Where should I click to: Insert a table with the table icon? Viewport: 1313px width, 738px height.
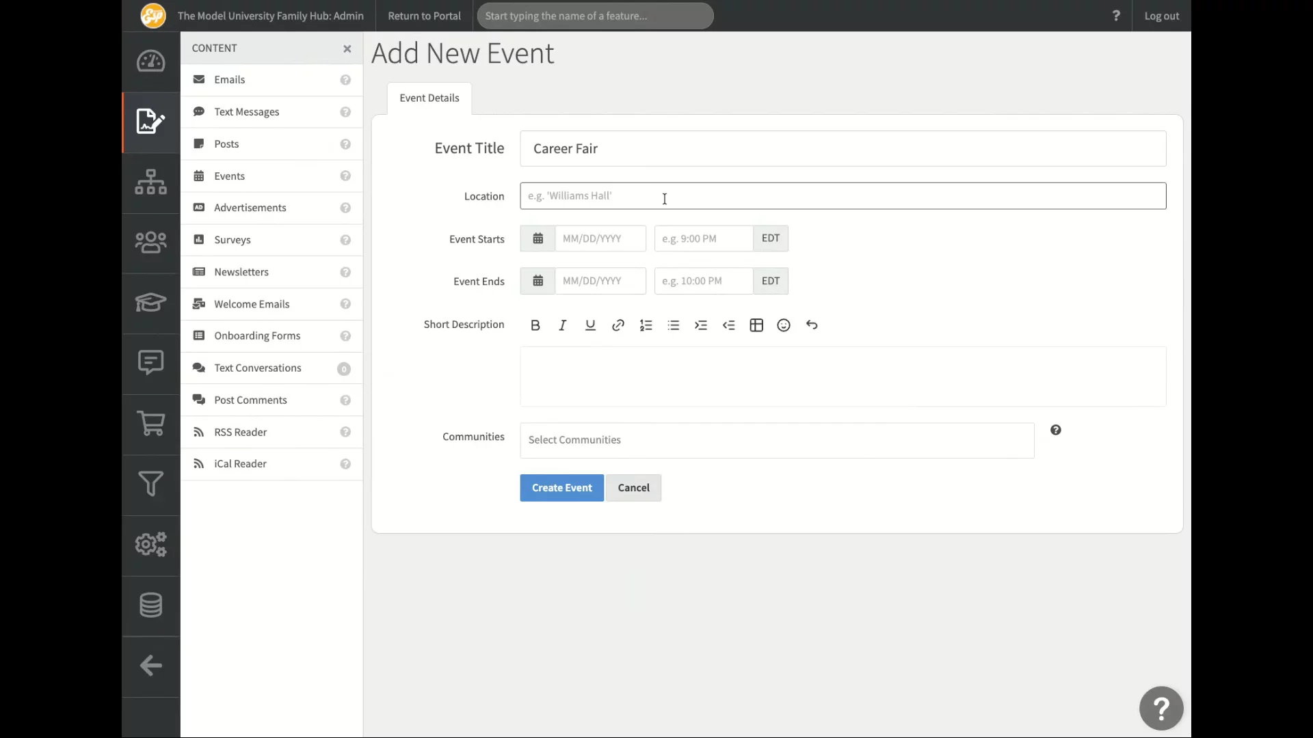pyautogui.click(x=756, y=325)
